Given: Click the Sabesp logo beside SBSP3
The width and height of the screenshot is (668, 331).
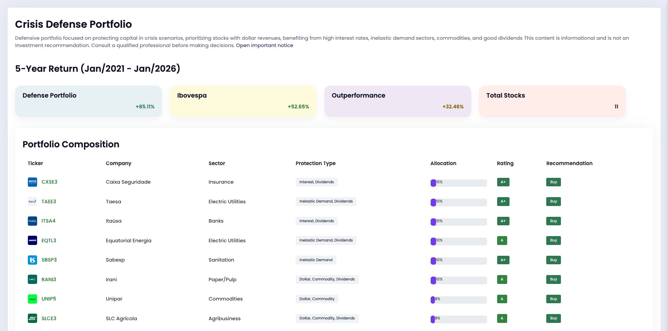Looking at the screenshot, I should click(x=32, y=260).
